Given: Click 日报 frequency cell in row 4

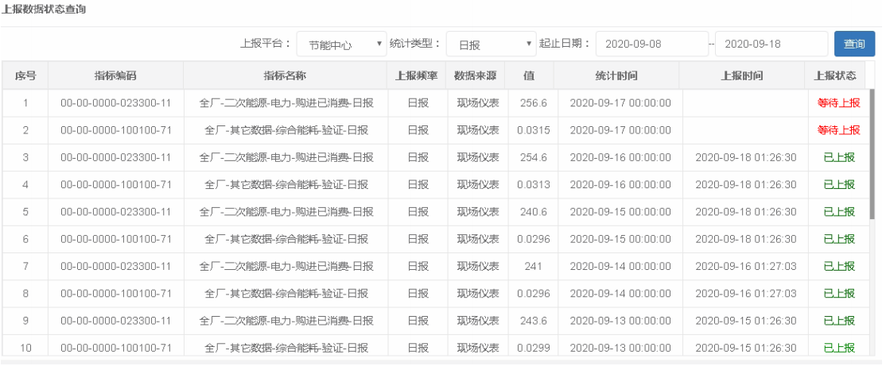Looking at the screenshot, I should pyautogui.click(x=418, y=184).
